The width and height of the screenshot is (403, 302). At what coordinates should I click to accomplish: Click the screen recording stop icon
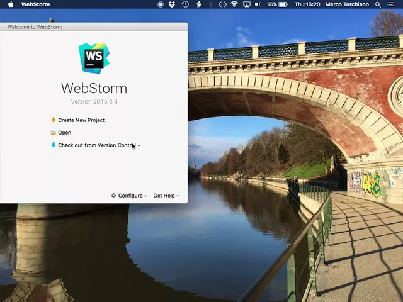161,4
